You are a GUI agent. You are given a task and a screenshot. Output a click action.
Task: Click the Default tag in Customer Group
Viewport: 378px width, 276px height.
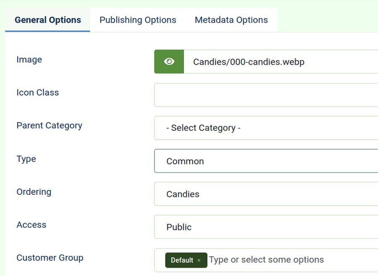(x=182, y=260)
